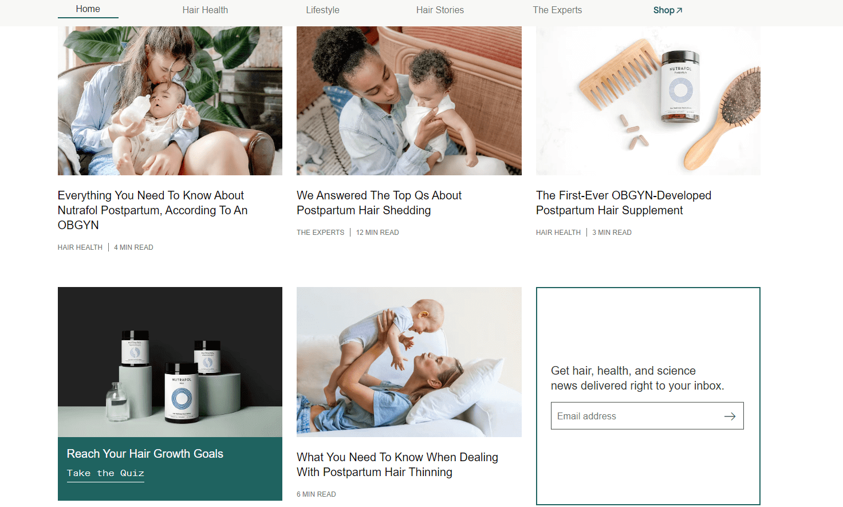Open the Hair Health tab

tap(205, 10)
